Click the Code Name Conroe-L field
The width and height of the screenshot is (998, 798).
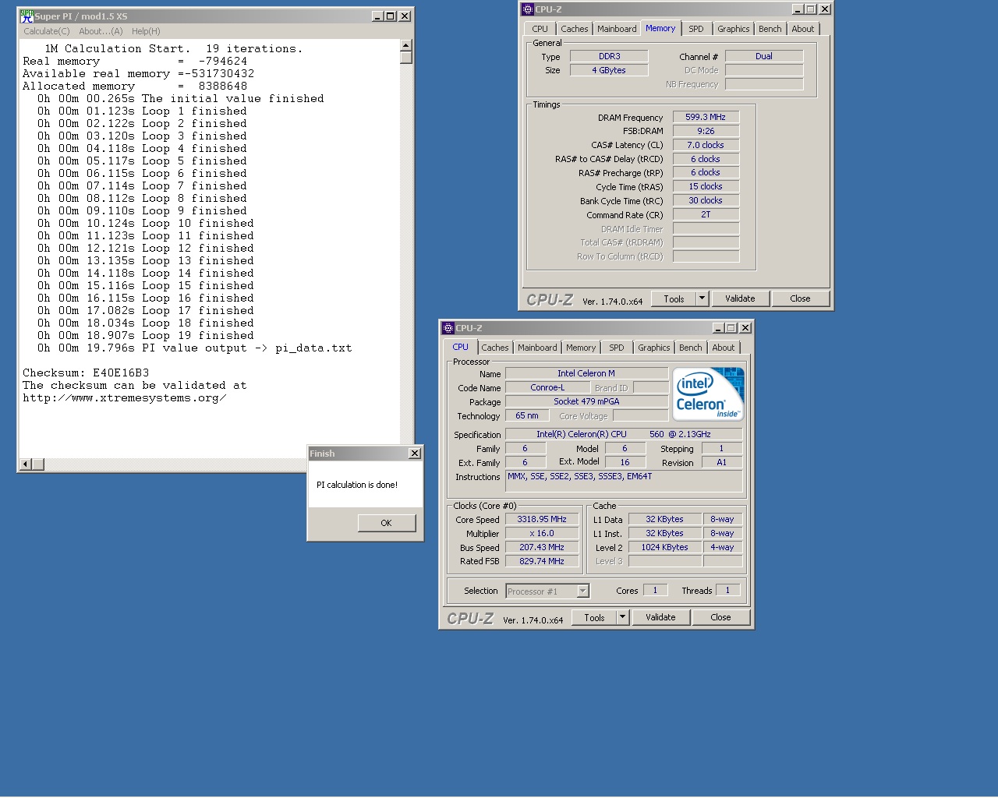pos(548,387)
